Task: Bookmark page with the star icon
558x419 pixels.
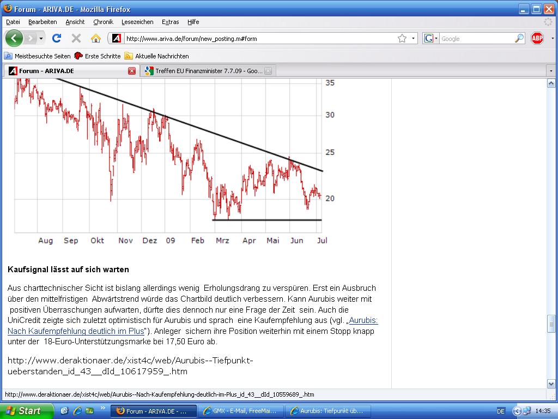Action: point(402,38)
